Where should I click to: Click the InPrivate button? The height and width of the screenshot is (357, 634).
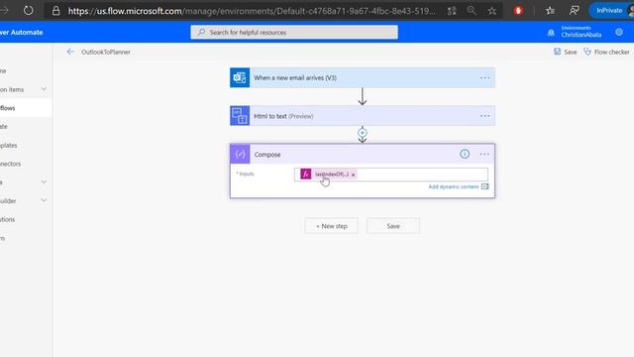tap(609, 11)
